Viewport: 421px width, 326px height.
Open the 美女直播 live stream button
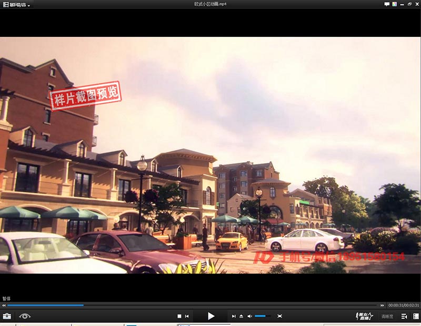click(x=364, y=316)
